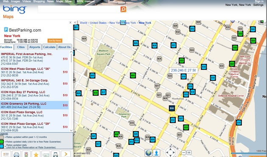The width and height of the screenshot is (267, 157).
Task: Click the traffic light icon
Action: pyautogui.click(x=26, y=154)
